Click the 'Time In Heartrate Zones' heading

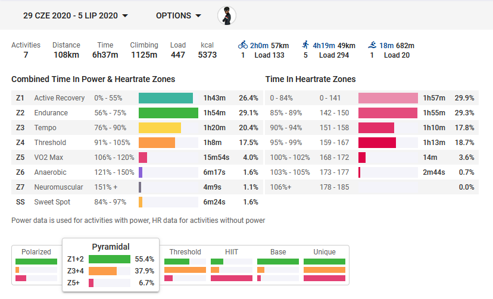pos(310,80)
